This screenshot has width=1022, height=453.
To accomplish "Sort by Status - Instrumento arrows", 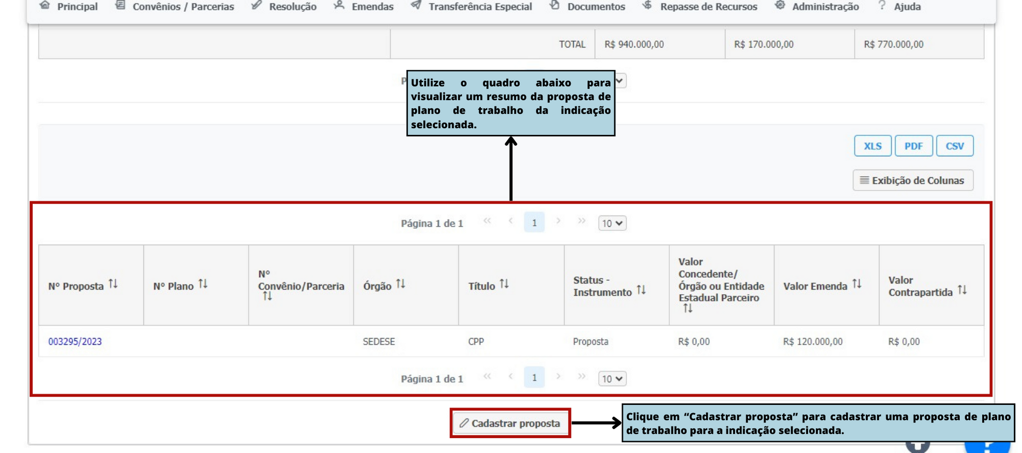I will (641, 291).
